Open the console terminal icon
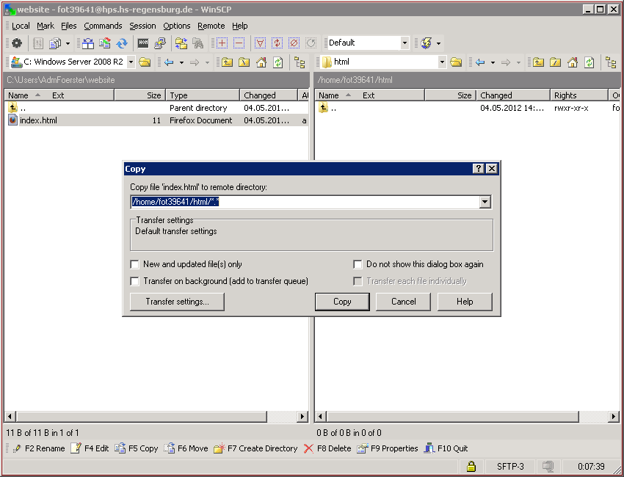This screenshot has height=477, width=624. [x=143, y=43]
